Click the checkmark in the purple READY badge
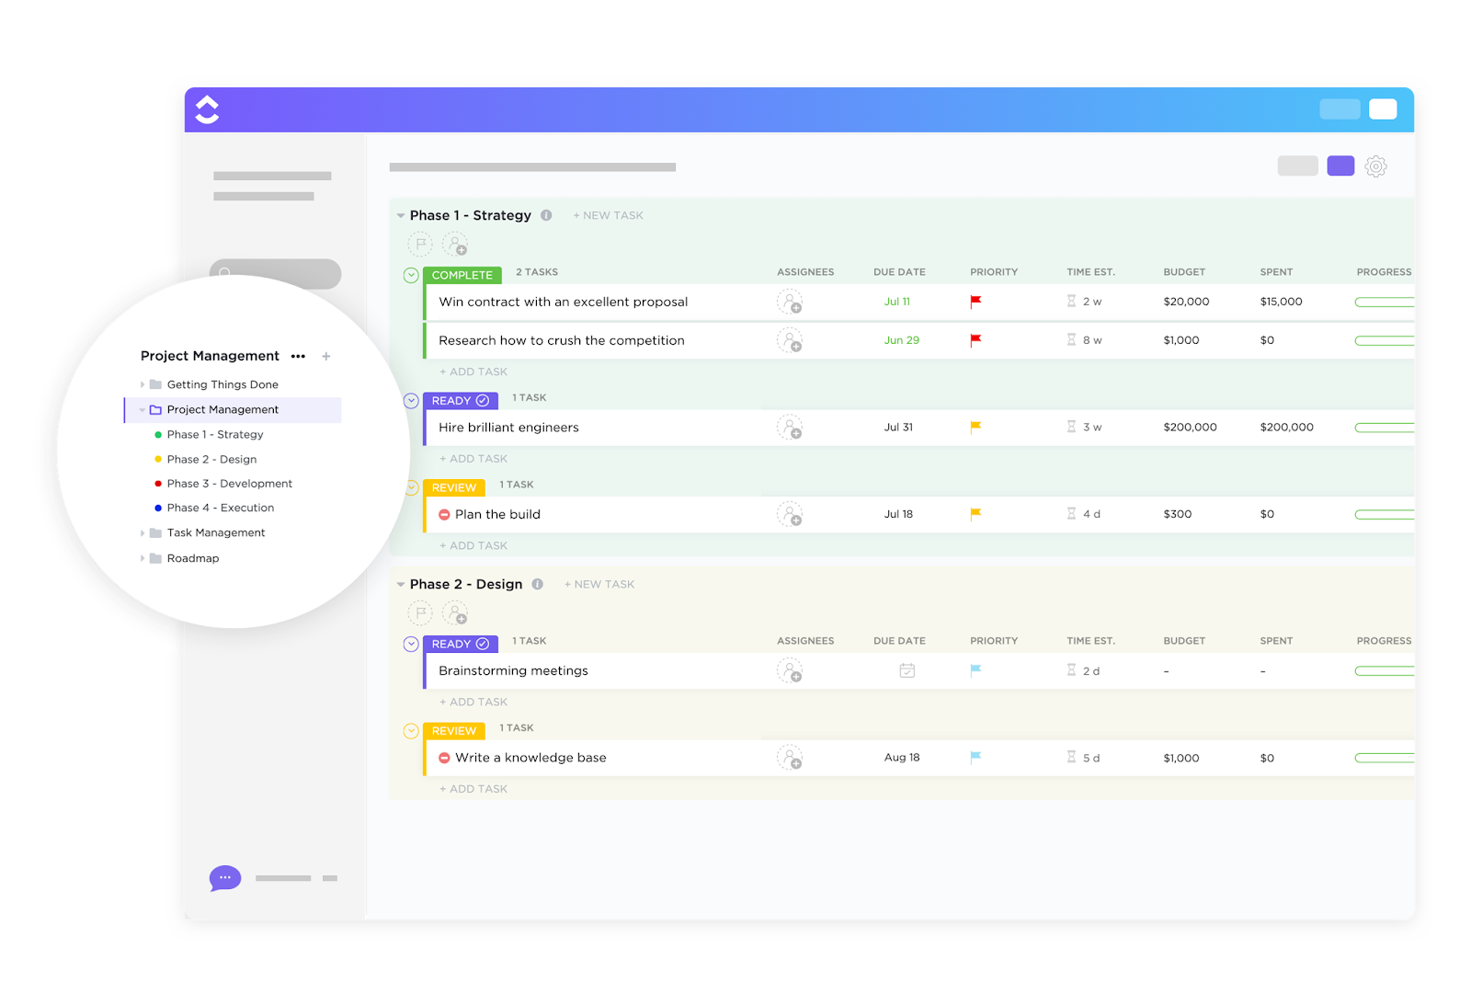 point(485,400)
